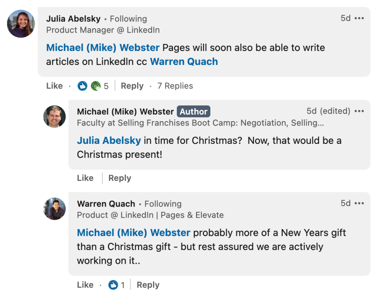The width and height of the screenshot is (376, 294).
Task: Open options menu on Warren Quach's reply
Action: (x=359, y=203)
